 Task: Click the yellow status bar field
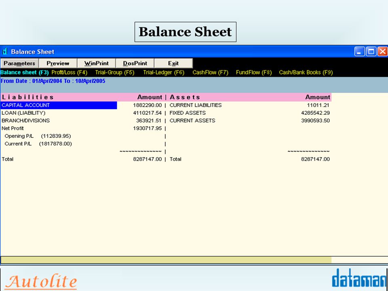[x=166, y=260]
